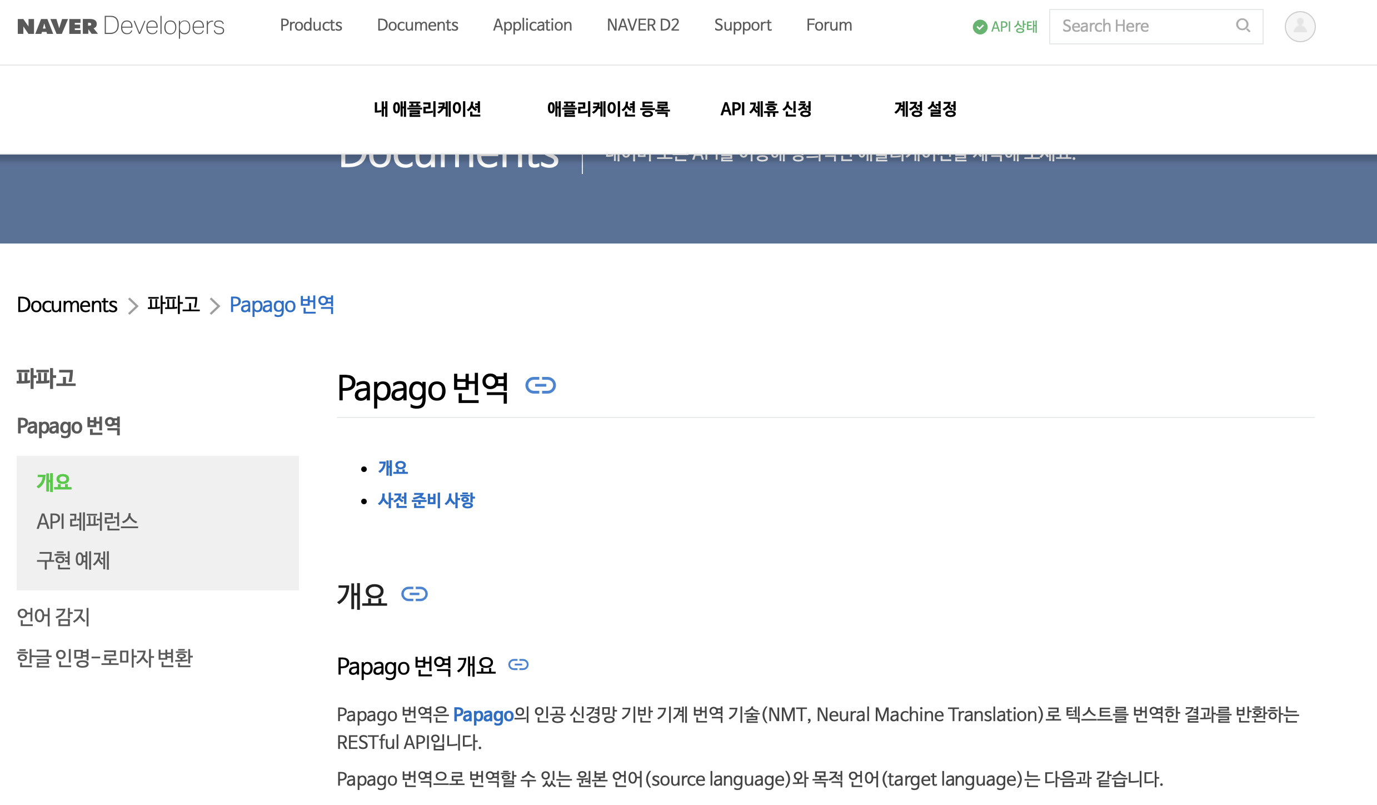Click 파파고 sidebar heading
The image size is (1377, 805).
point(46,378)
